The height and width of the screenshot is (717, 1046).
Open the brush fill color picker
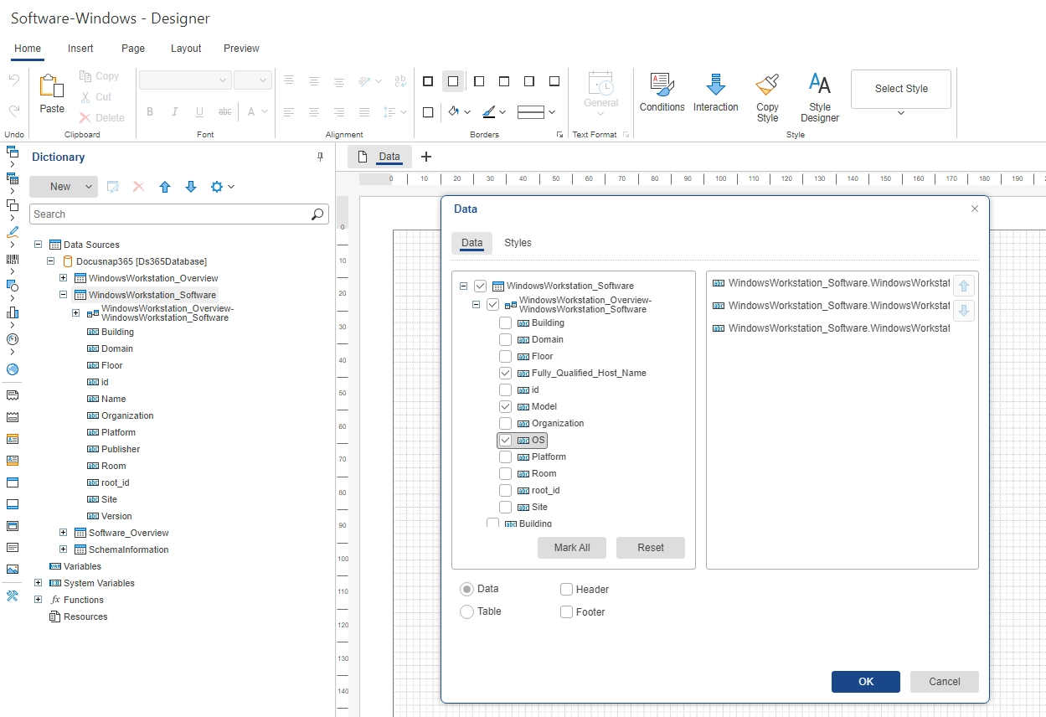coord(489,111)
